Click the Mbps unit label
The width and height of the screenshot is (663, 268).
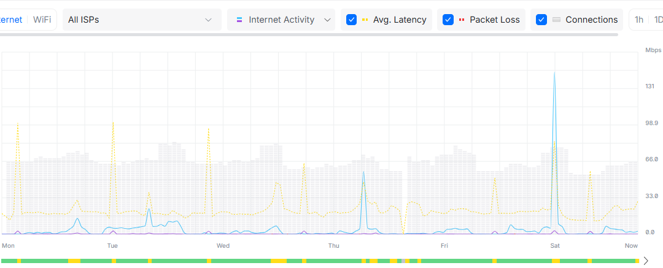pos(653,50)
